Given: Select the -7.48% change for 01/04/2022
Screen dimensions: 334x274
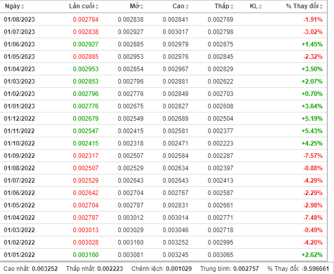Looking at the screenshot, I should pos(312,217).
